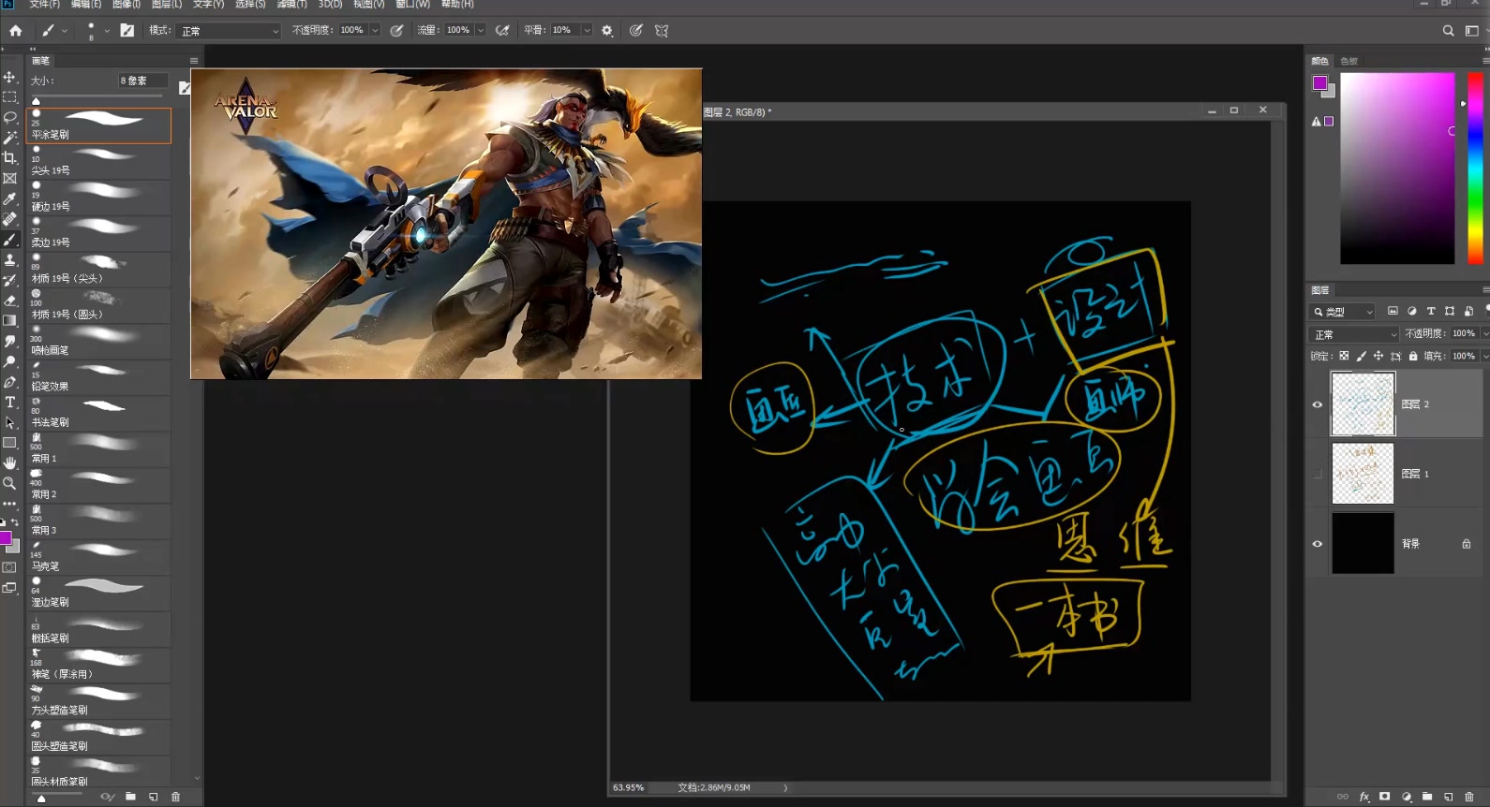Select the Frame tool
Screen dimensions: 1490x807
click(9, 178)
